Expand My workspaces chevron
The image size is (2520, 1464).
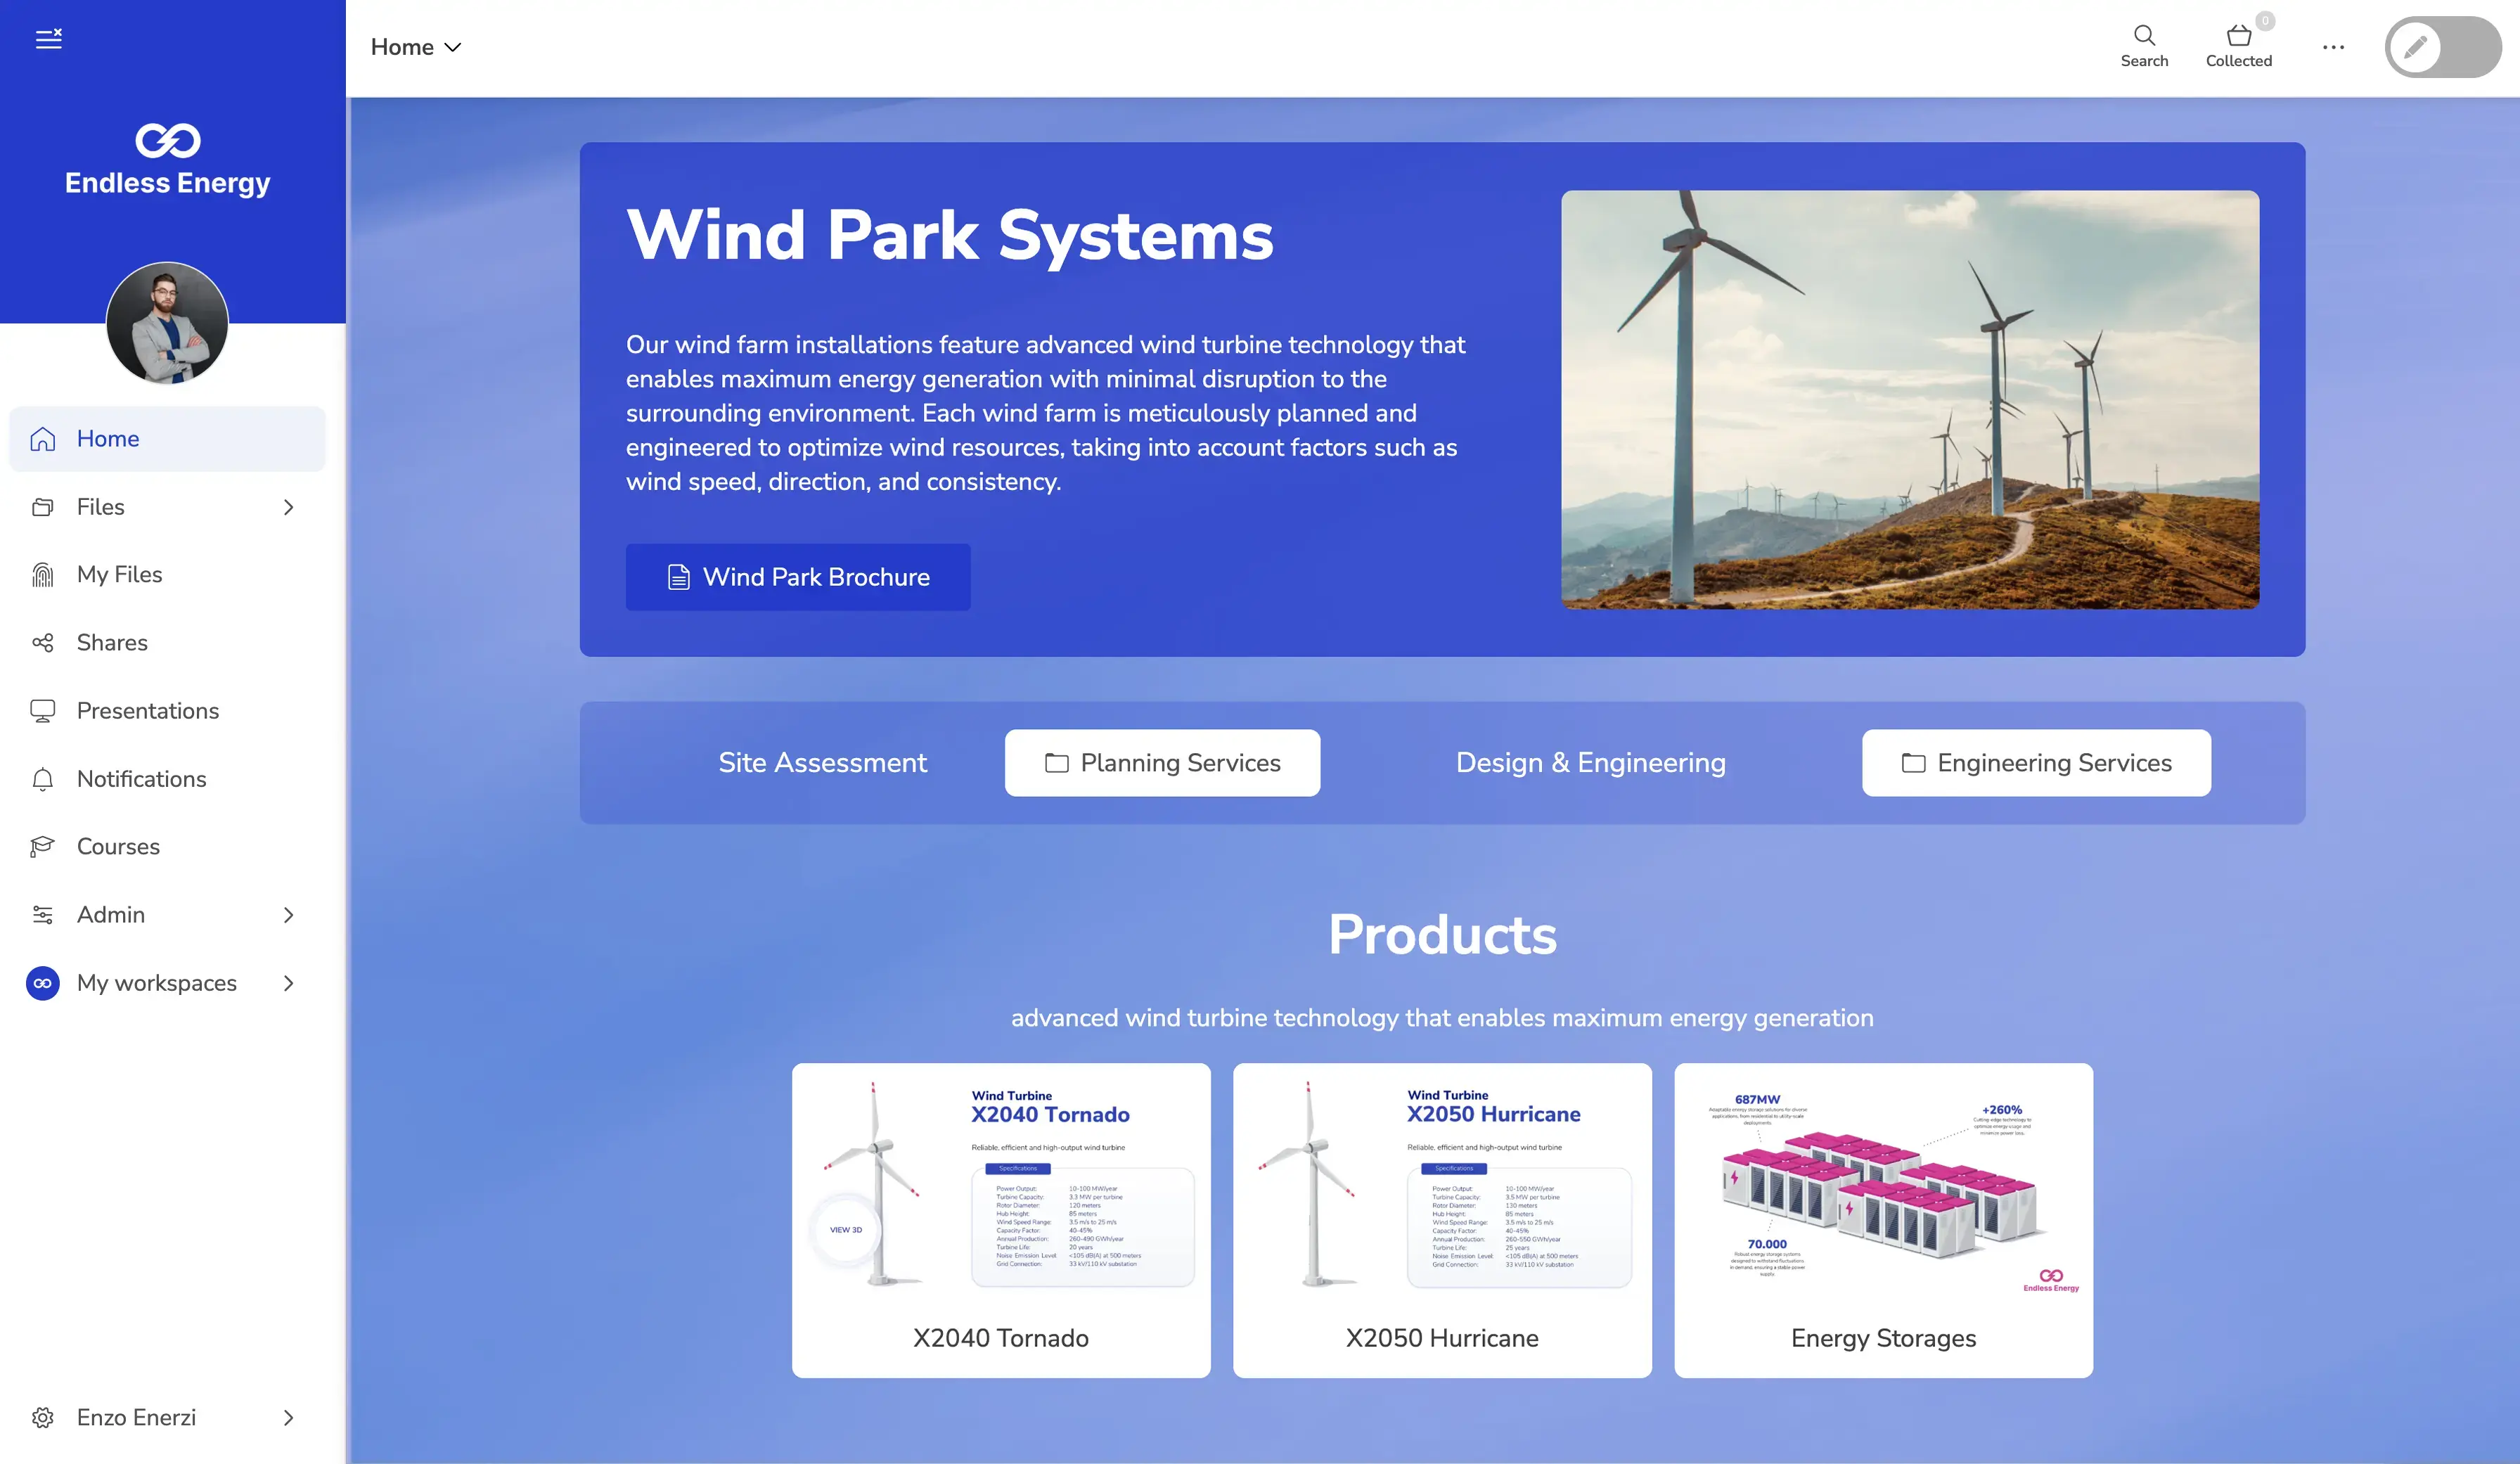coord(288,983)
